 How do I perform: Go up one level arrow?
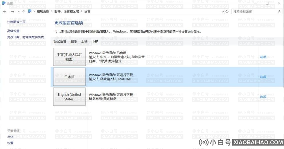tap(24, 12)
